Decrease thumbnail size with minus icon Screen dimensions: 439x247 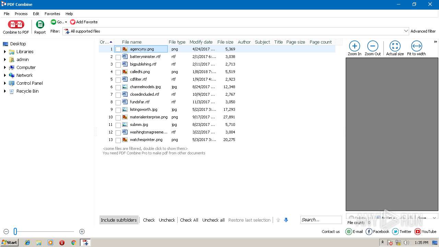(x=6, y=232)
